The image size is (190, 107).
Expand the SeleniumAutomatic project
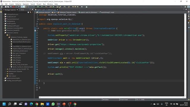4,78
